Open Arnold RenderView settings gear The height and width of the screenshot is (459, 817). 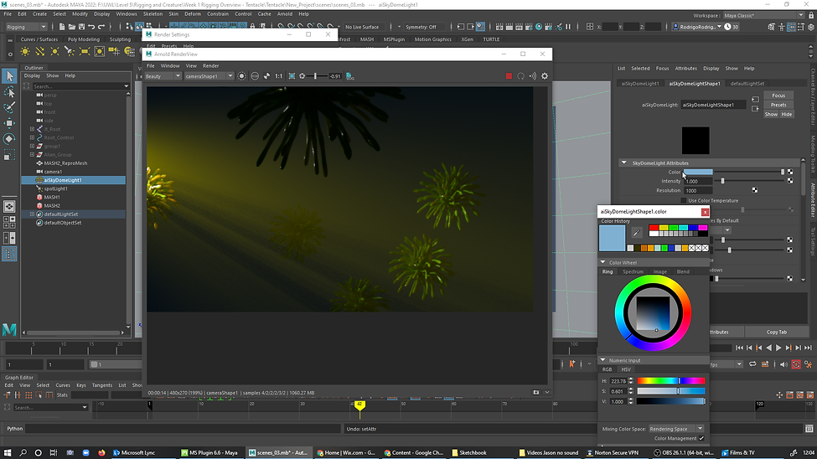(x=545, y=76)
